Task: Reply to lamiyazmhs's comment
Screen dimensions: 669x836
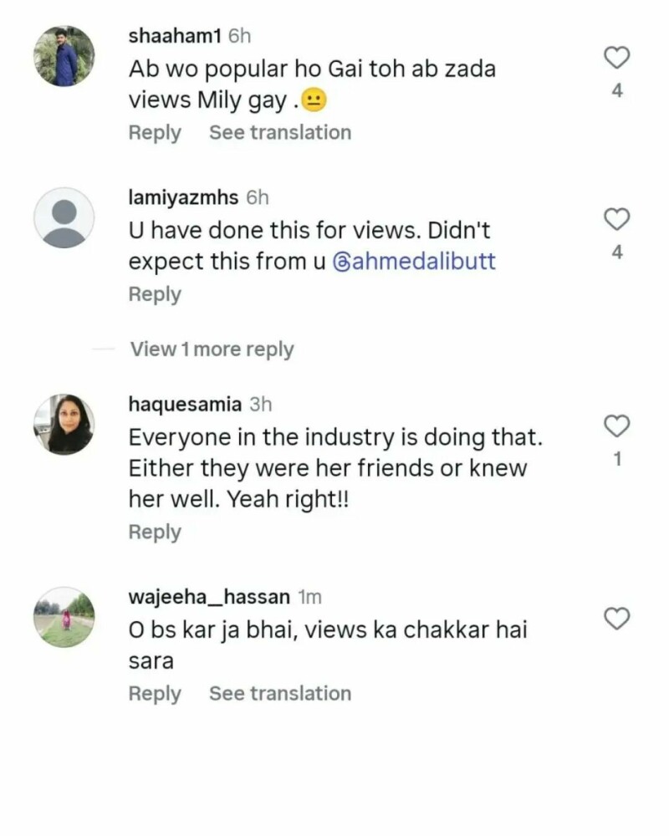Action: pyautogui.click(x=155, y=294)
